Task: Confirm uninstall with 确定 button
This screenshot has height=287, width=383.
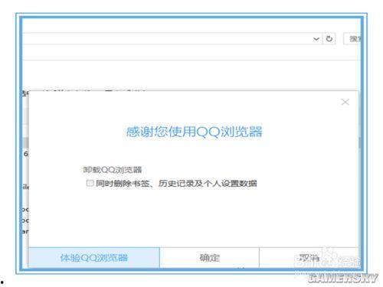Action: point(209,257)
